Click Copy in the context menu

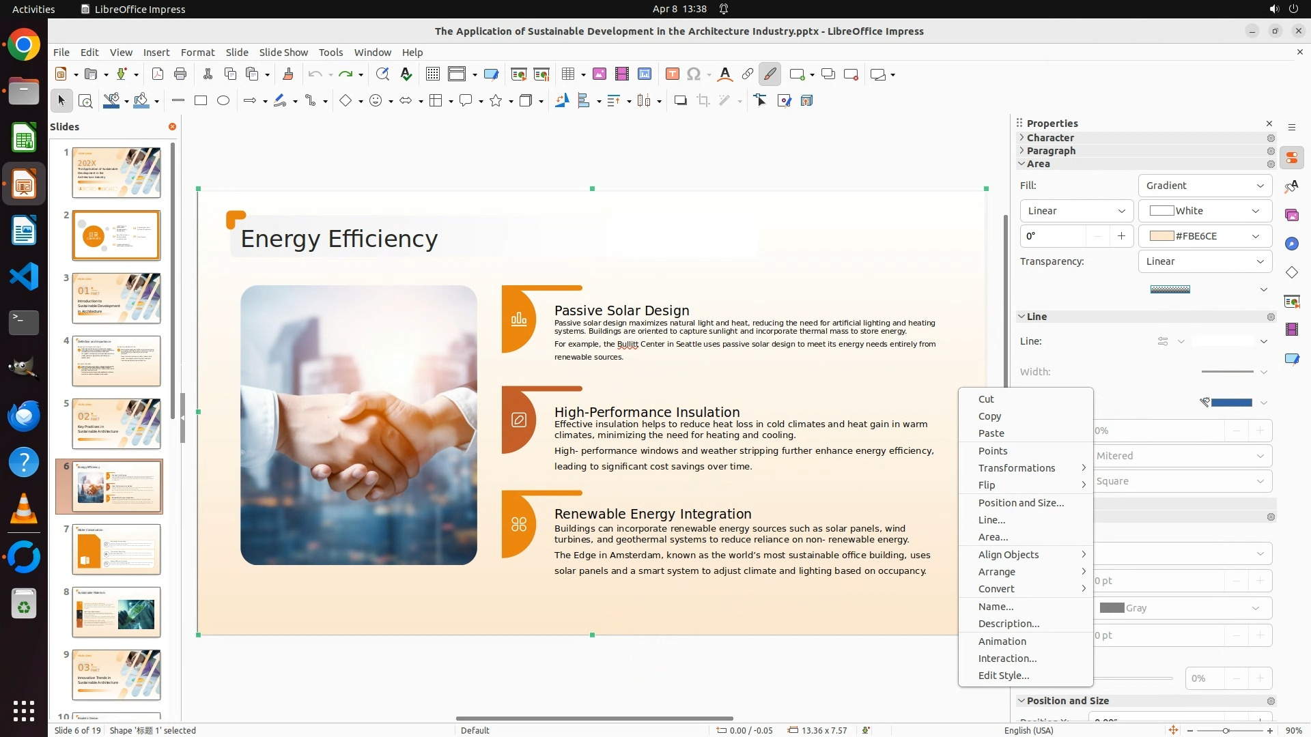989,416
